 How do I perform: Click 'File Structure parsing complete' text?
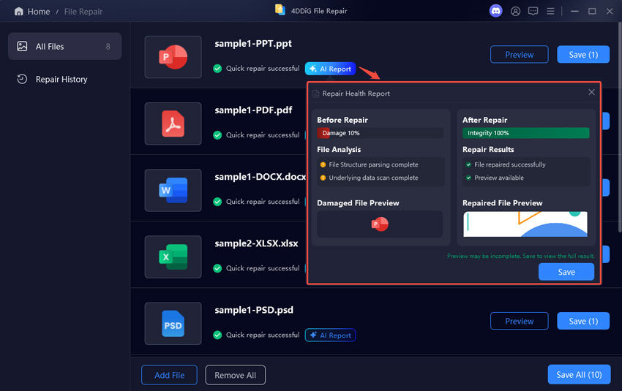pos(373,164)
